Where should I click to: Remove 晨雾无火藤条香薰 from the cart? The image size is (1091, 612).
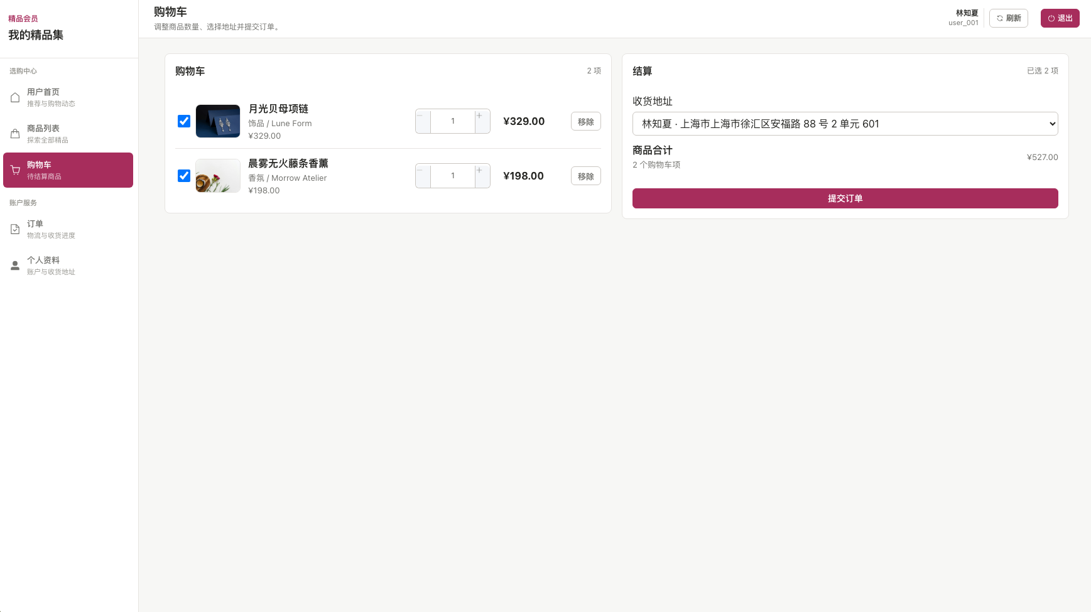(x=585, y=176)
